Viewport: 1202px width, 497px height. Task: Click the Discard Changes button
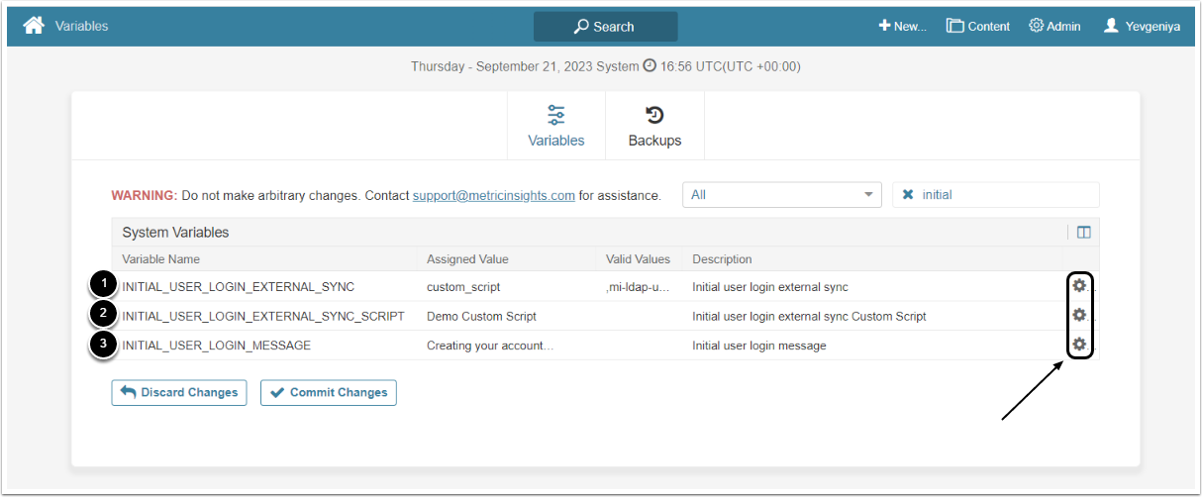pos(179,393)
